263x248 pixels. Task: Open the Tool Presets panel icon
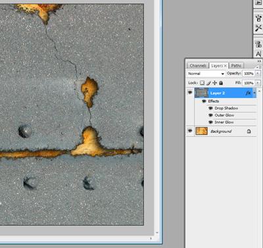[x=258, y=28]
